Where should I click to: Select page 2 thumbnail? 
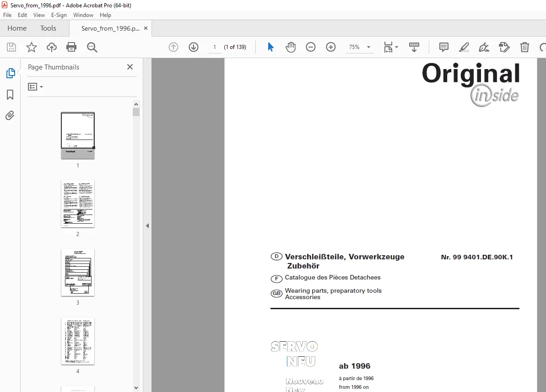(78, 204)
